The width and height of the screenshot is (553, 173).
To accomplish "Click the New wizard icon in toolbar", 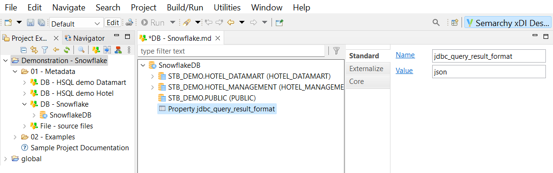I will (x=9, y=23).
